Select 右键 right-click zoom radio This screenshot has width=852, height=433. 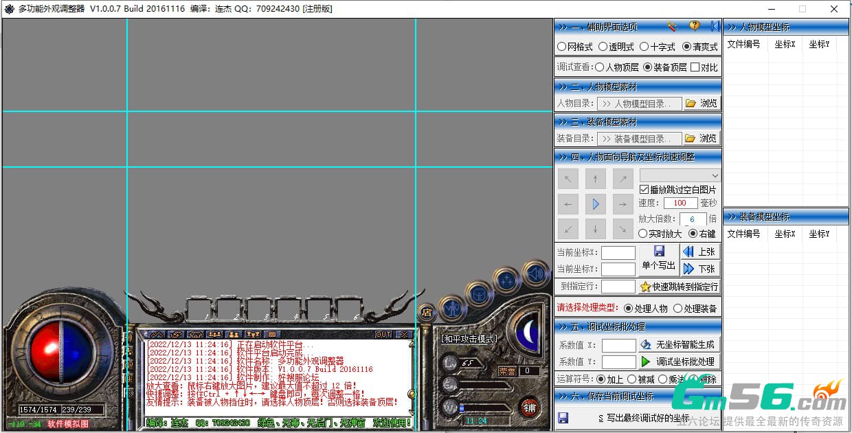(702, 233)
